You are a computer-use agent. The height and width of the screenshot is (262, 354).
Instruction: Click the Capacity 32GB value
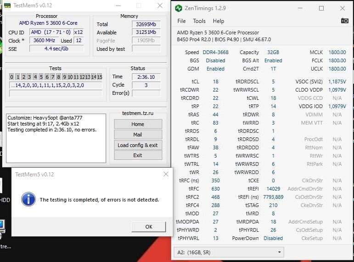click(273, 52)
